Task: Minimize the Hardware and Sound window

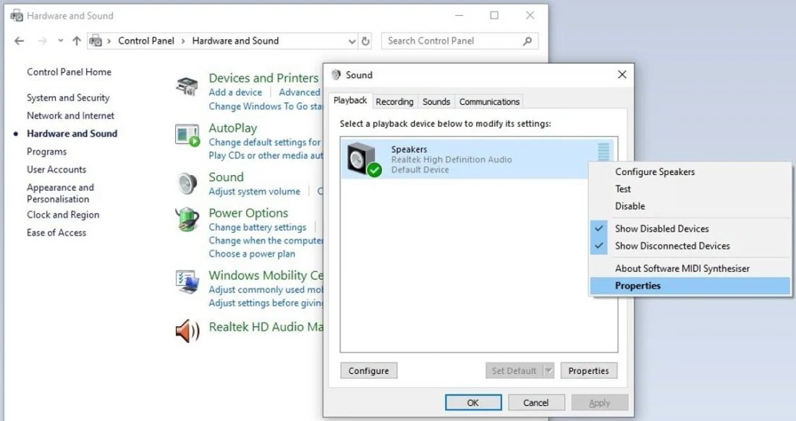Action: 460,16
